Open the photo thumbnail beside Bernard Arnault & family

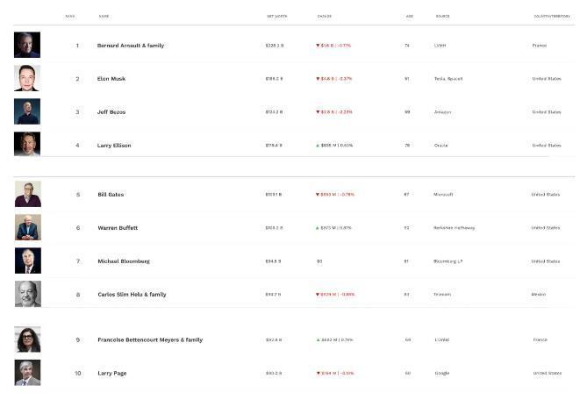pos(27,46)
